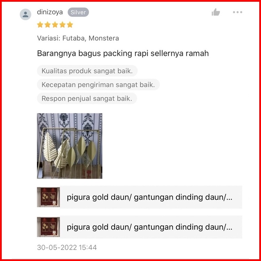The width and height of the screenshot is (261, 261).
Task: Select the "Kecepatan pengiriman sangat baik." tag
Action: pyautogui.click(x=98, y=85)
